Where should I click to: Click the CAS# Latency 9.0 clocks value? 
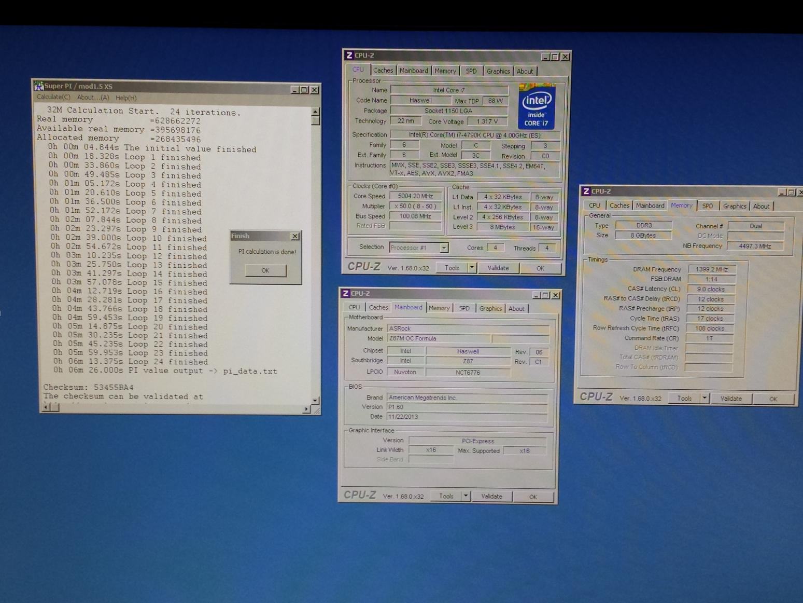point(710,289)
